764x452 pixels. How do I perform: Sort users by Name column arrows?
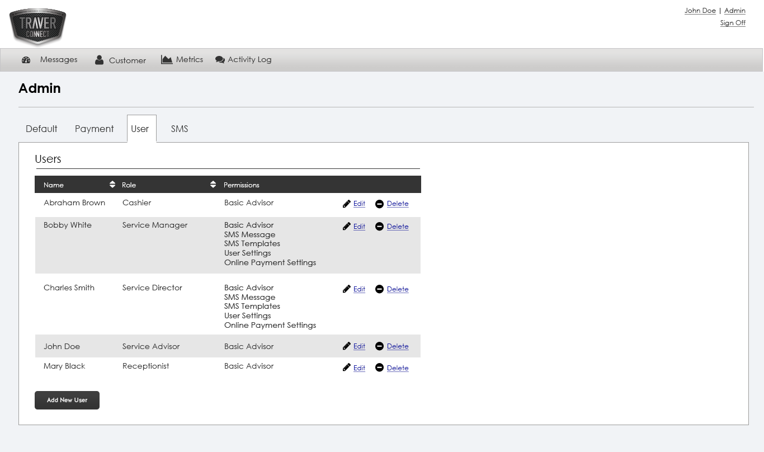(x=112, y=185)
